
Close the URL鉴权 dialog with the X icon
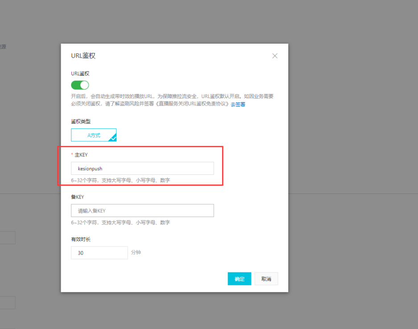(x=275, y=56)
